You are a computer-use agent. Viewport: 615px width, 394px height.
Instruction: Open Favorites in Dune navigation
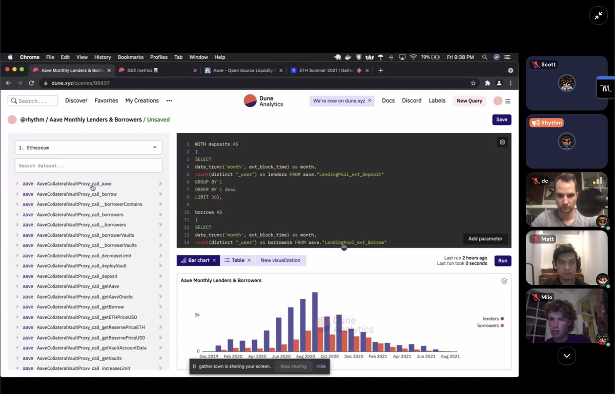coord(106,101)
